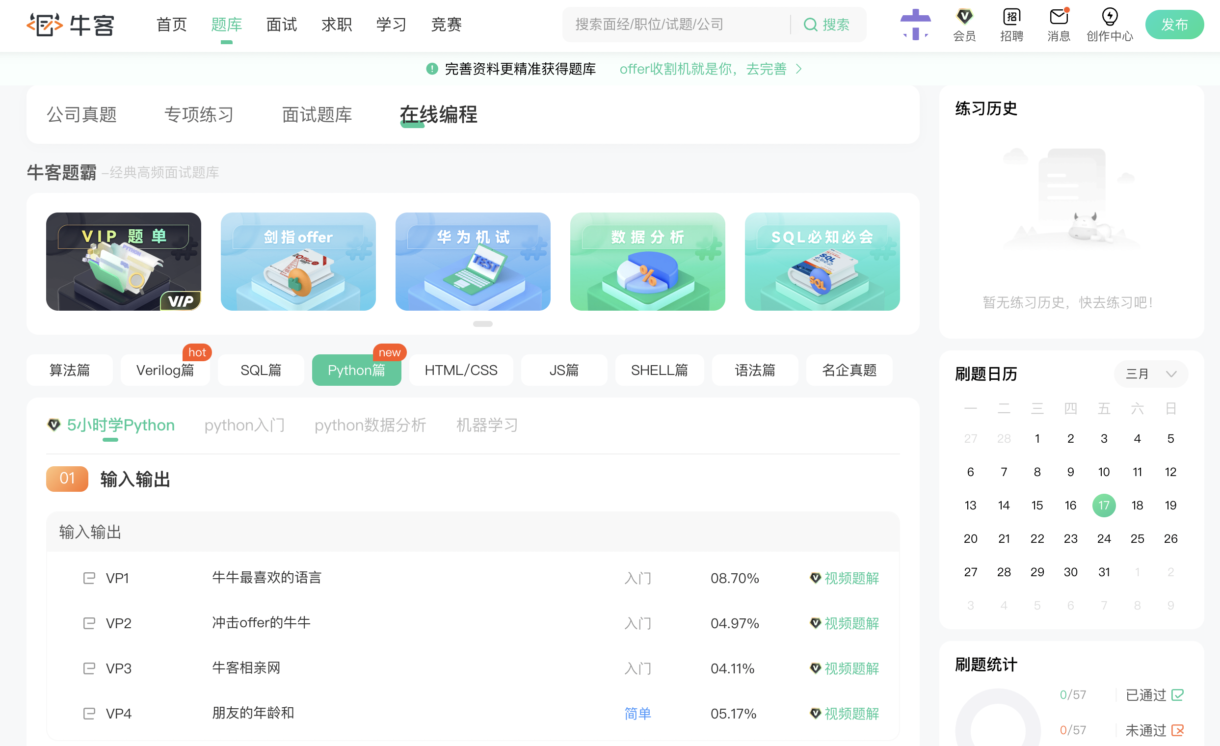
Task: Click the carousel scroll indicator bar
Action: (x=482, y=324)
